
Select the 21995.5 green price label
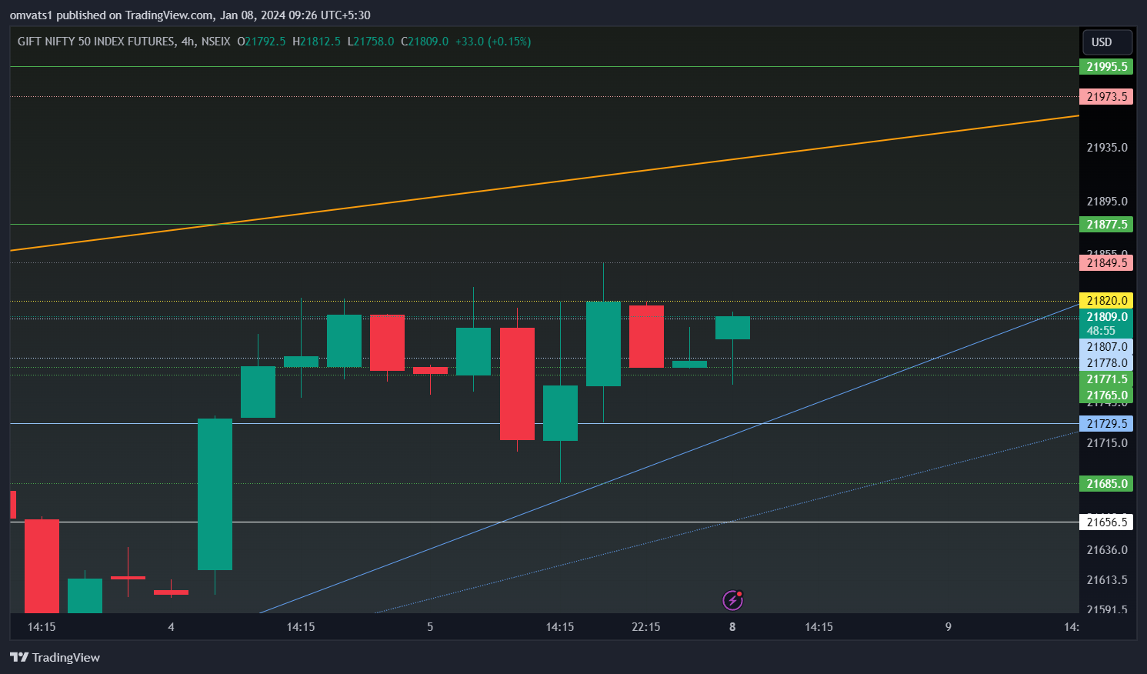[1106, 67]
